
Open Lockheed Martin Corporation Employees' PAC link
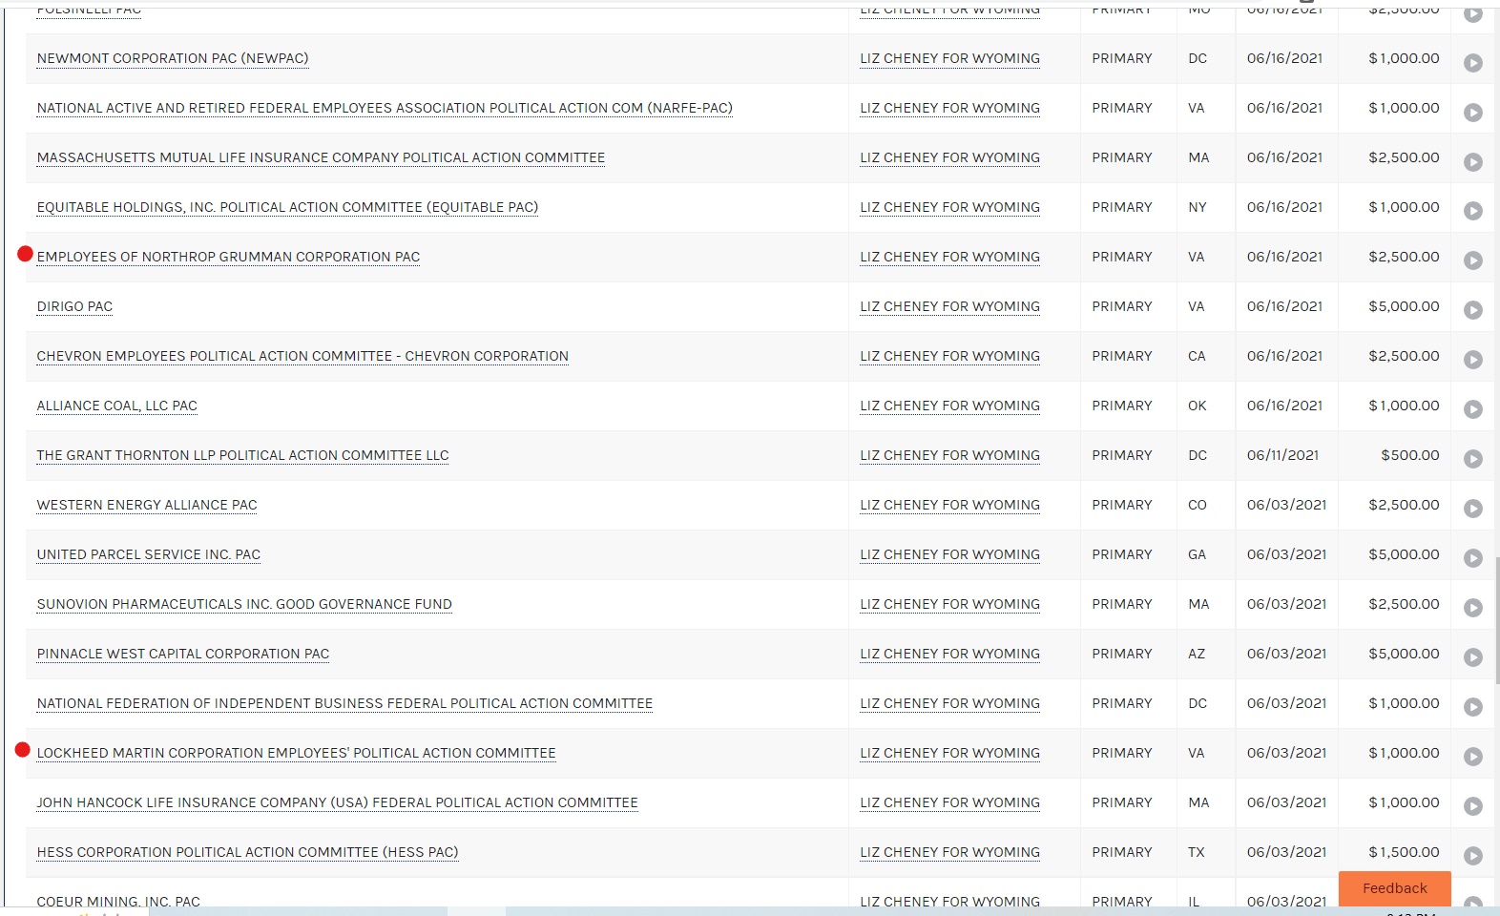296,753
